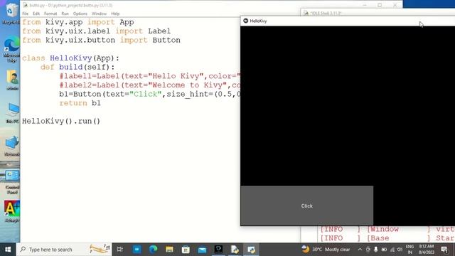Open the clock showing 8:12 AM
455x256 pixels.
click(x=427, y=250)
